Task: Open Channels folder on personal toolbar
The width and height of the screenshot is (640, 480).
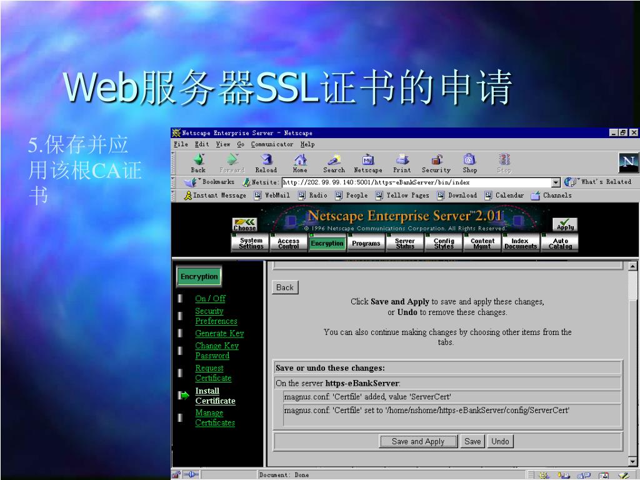Action: [x=551, y=196]
